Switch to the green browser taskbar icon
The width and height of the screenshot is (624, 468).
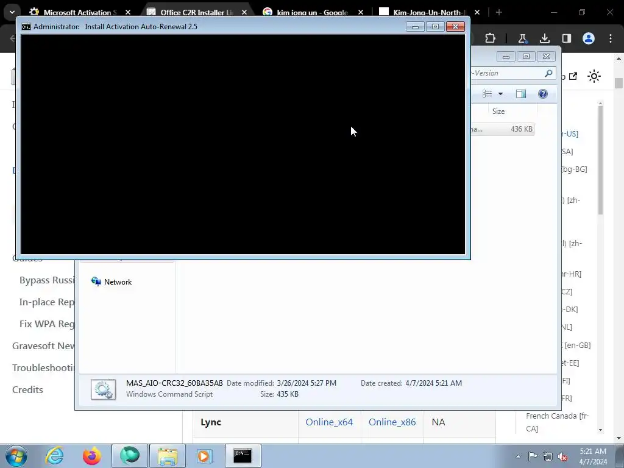(130, 456)
